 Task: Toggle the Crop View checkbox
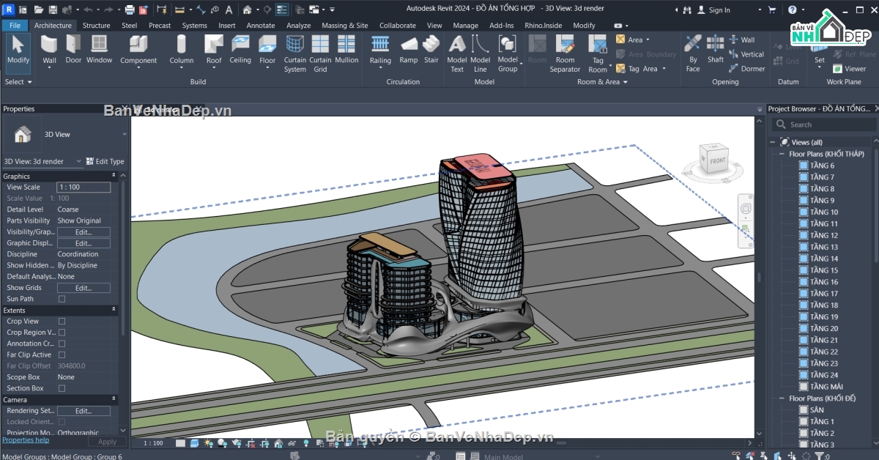point(62,322)
